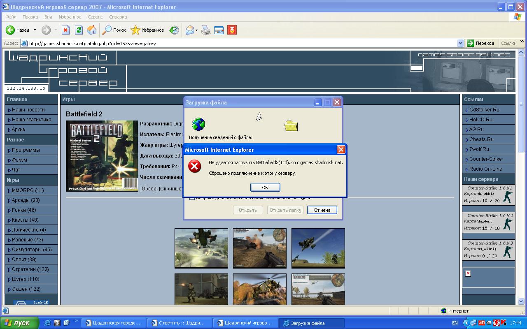Expand the Ссылки links toolbar chevron
Image resolution: width=527 pixels, height=329 pixels.
click(x=522, y=42)
